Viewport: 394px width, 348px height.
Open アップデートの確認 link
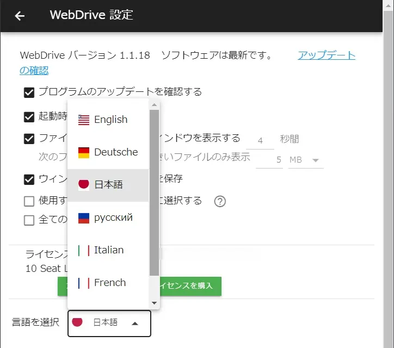[x=327, y=55]
